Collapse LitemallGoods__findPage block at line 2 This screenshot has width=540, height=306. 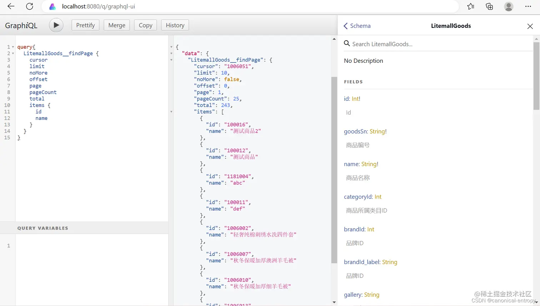(13, 53)
